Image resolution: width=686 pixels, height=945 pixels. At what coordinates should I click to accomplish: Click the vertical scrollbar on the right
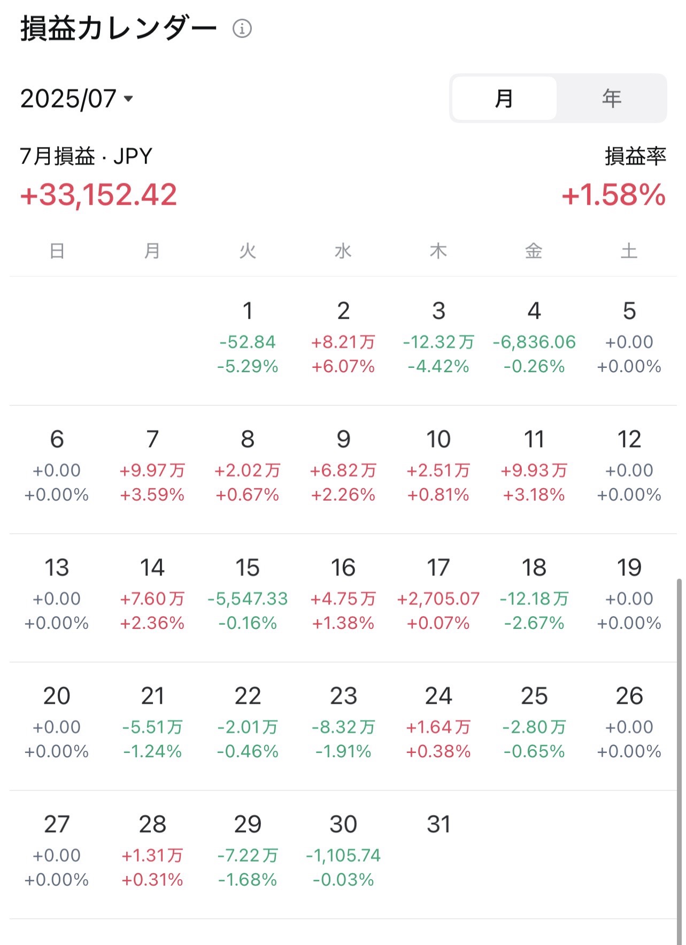[x=680, y=759]
